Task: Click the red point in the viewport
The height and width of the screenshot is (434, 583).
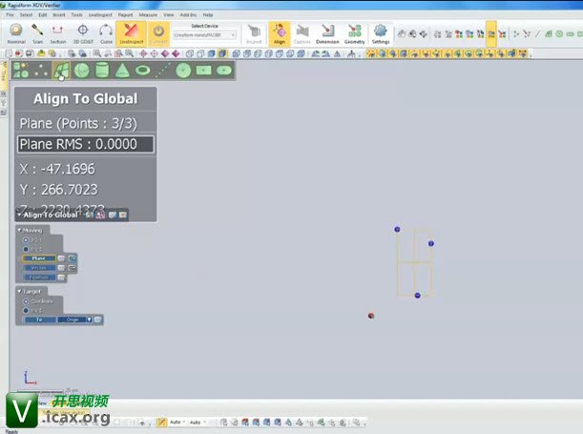Action: point(370,316)
